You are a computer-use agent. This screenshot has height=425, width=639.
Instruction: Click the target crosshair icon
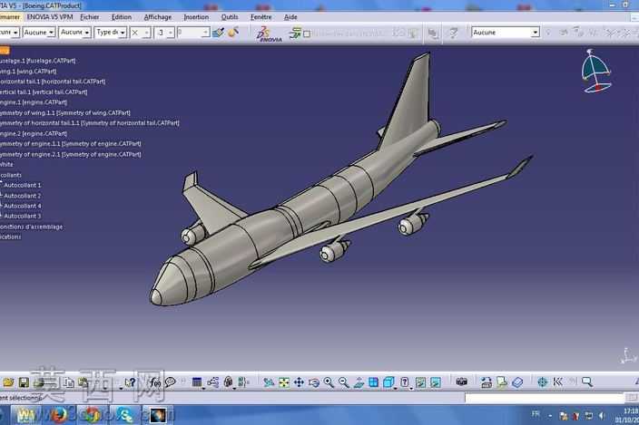coord(542,382)
